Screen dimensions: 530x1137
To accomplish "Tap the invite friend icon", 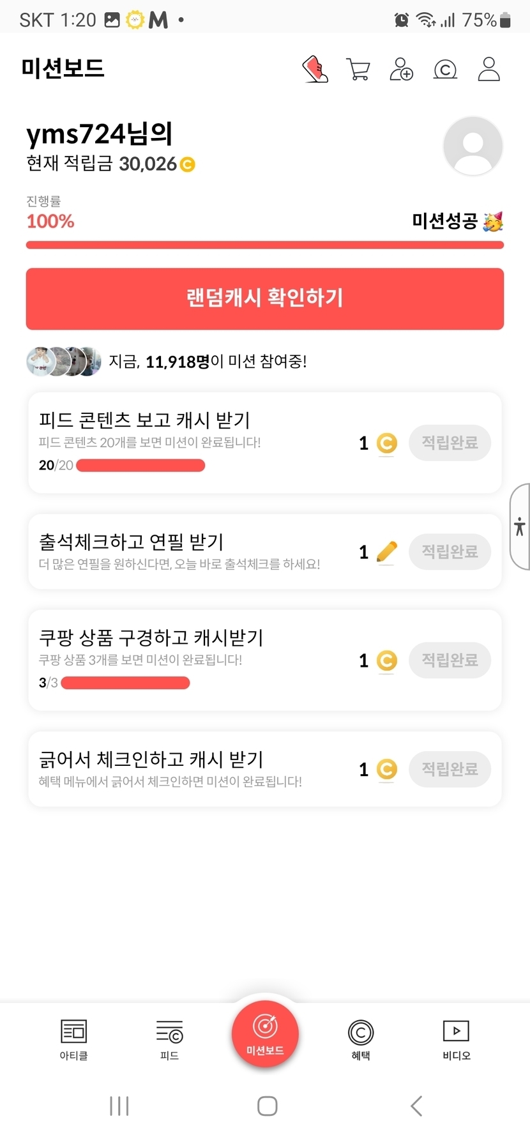I will pyautogui.click(x=401, y=69).
